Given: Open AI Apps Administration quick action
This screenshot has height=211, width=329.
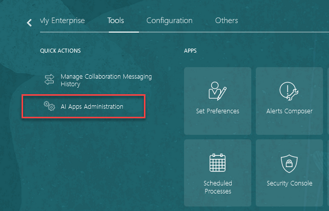Looking at the screenshot, I should (x=92, y=107).
